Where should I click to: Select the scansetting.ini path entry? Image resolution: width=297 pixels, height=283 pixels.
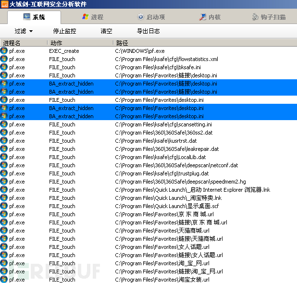[163, 124]
